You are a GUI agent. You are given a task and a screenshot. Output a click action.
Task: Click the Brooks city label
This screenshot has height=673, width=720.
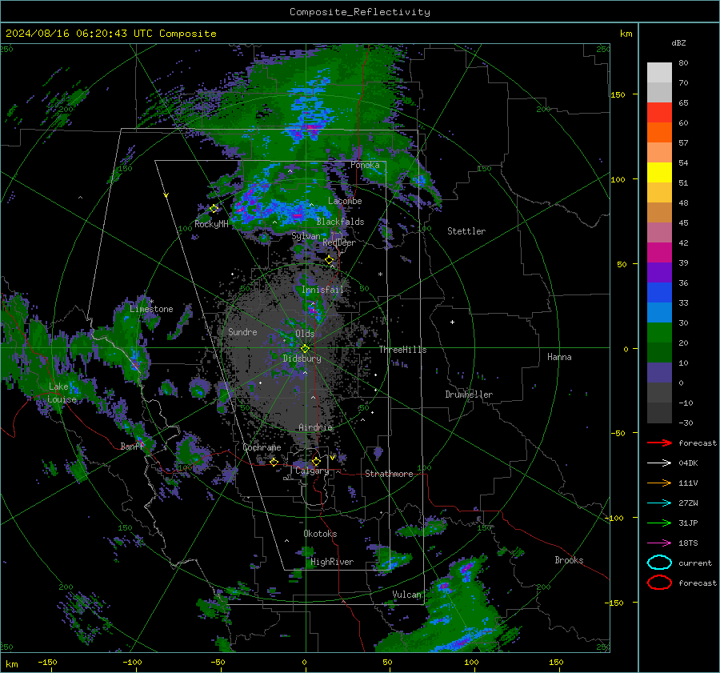(569, 560)
